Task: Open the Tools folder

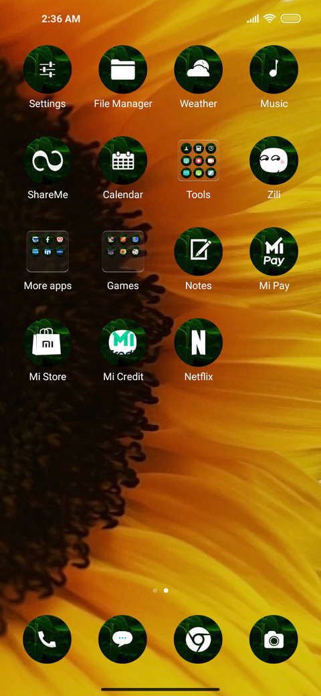Action: pos(198,160)
